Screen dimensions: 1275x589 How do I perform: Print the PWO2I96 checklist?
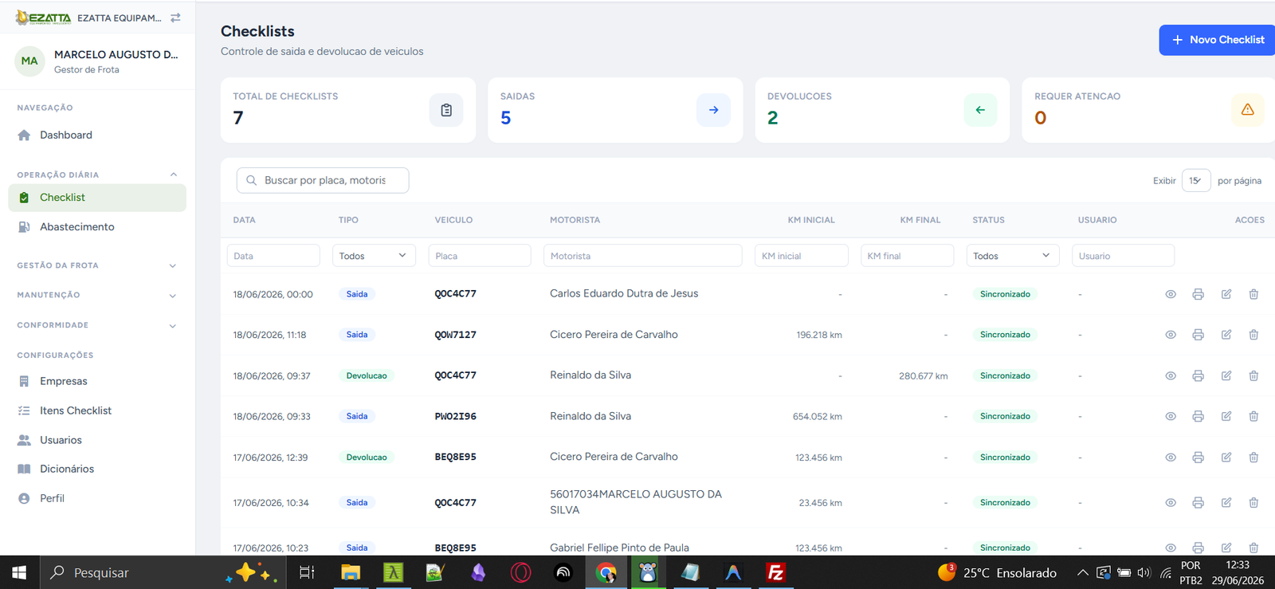click(1198, 416)
